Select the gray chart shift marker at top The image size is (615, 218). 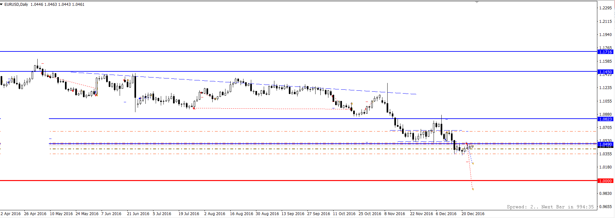coord(477,2)
